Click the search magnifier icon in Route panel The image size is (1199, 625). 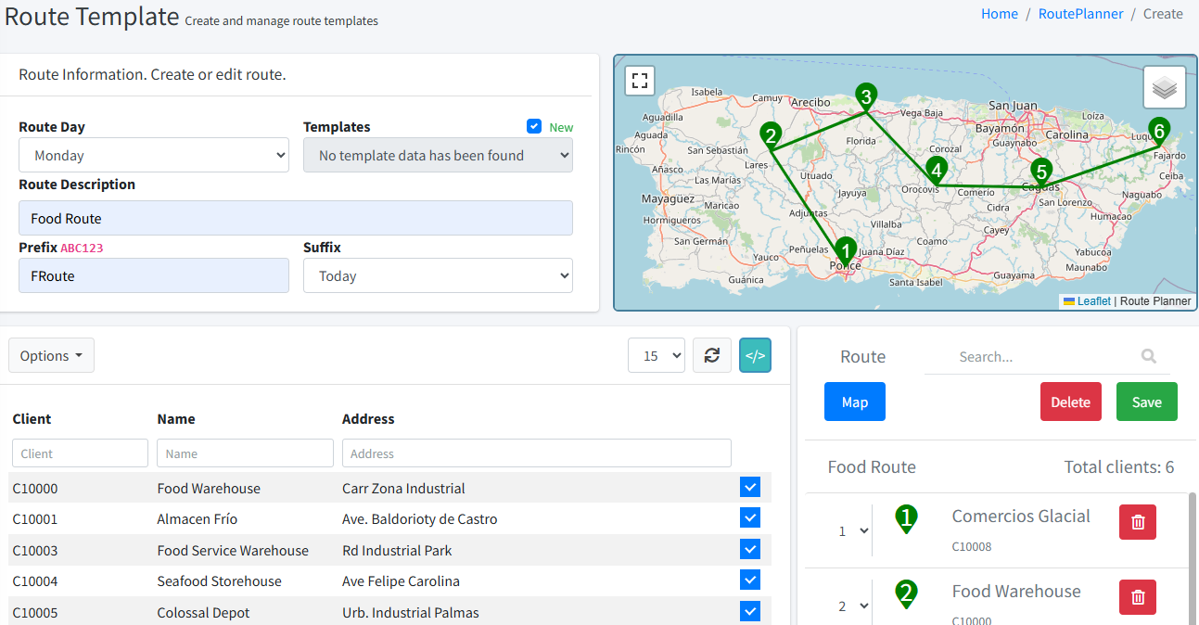tap(1149, 356)
